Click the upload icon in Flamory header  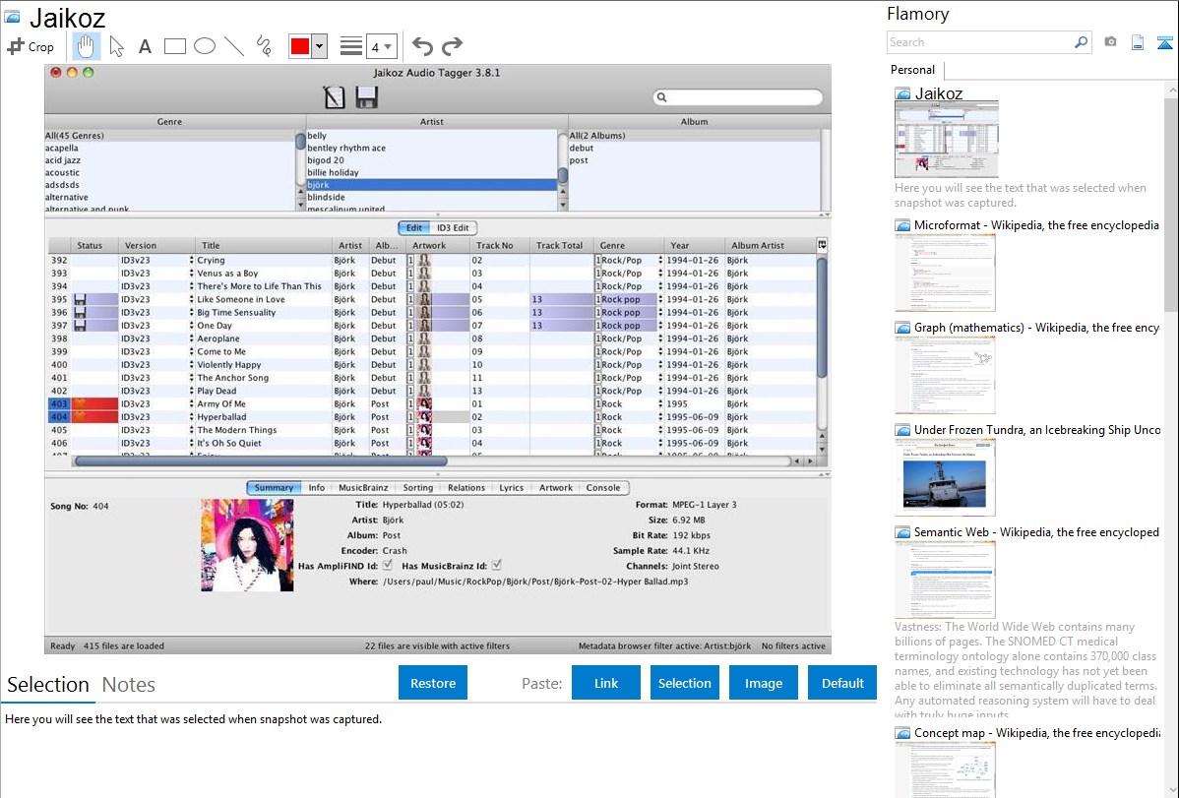point(1164,42)
